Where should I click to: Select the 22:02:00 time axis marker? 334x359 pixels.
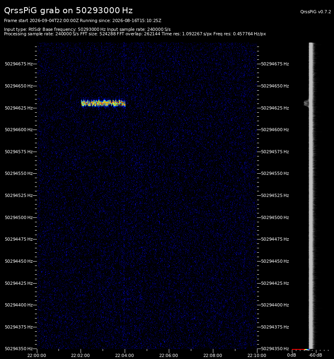pos(80,355)
